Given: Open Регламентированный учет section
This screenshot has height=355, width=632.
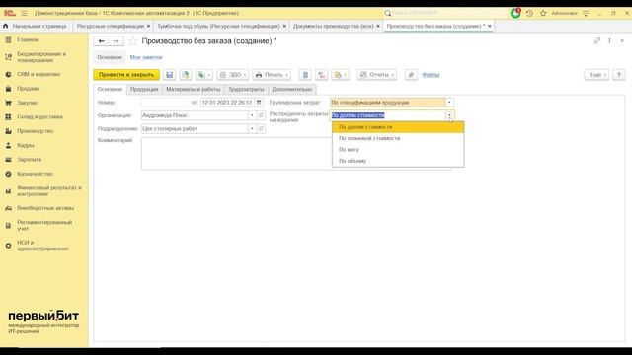Looking at the screenshot, I should point(44,225).
